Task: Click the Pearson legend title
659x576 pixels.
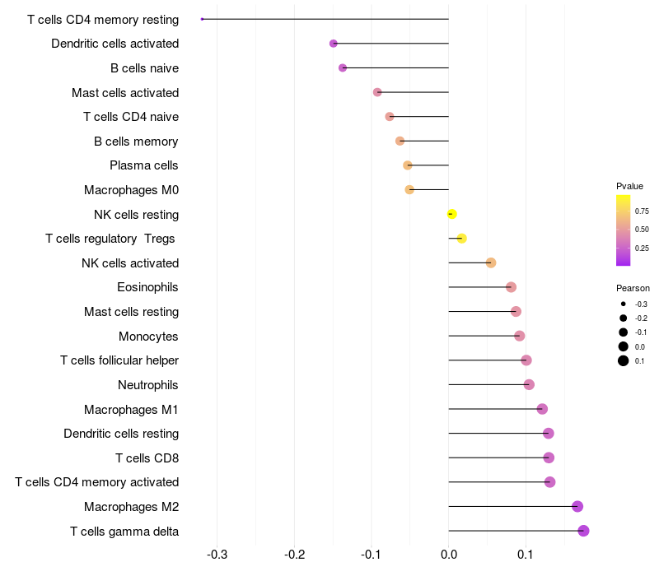Action: tap(633, 288)
